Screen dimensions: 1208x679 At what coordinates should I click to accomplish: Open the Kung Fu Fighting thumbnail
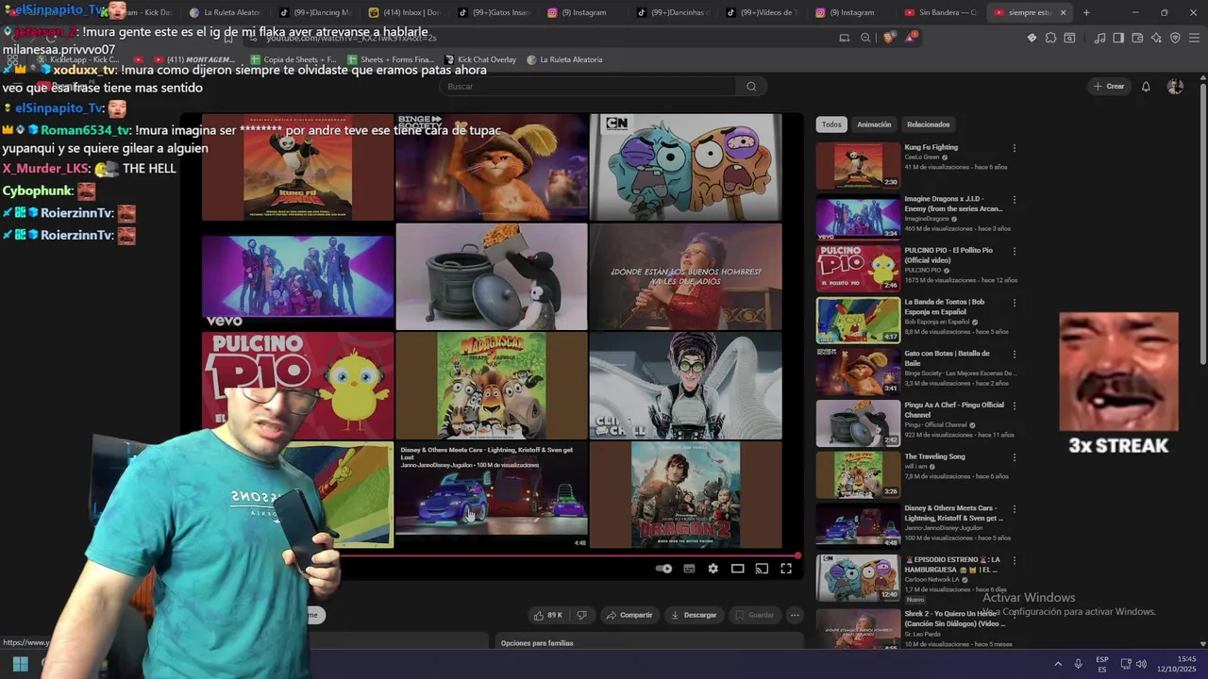(x=858, y=165)
